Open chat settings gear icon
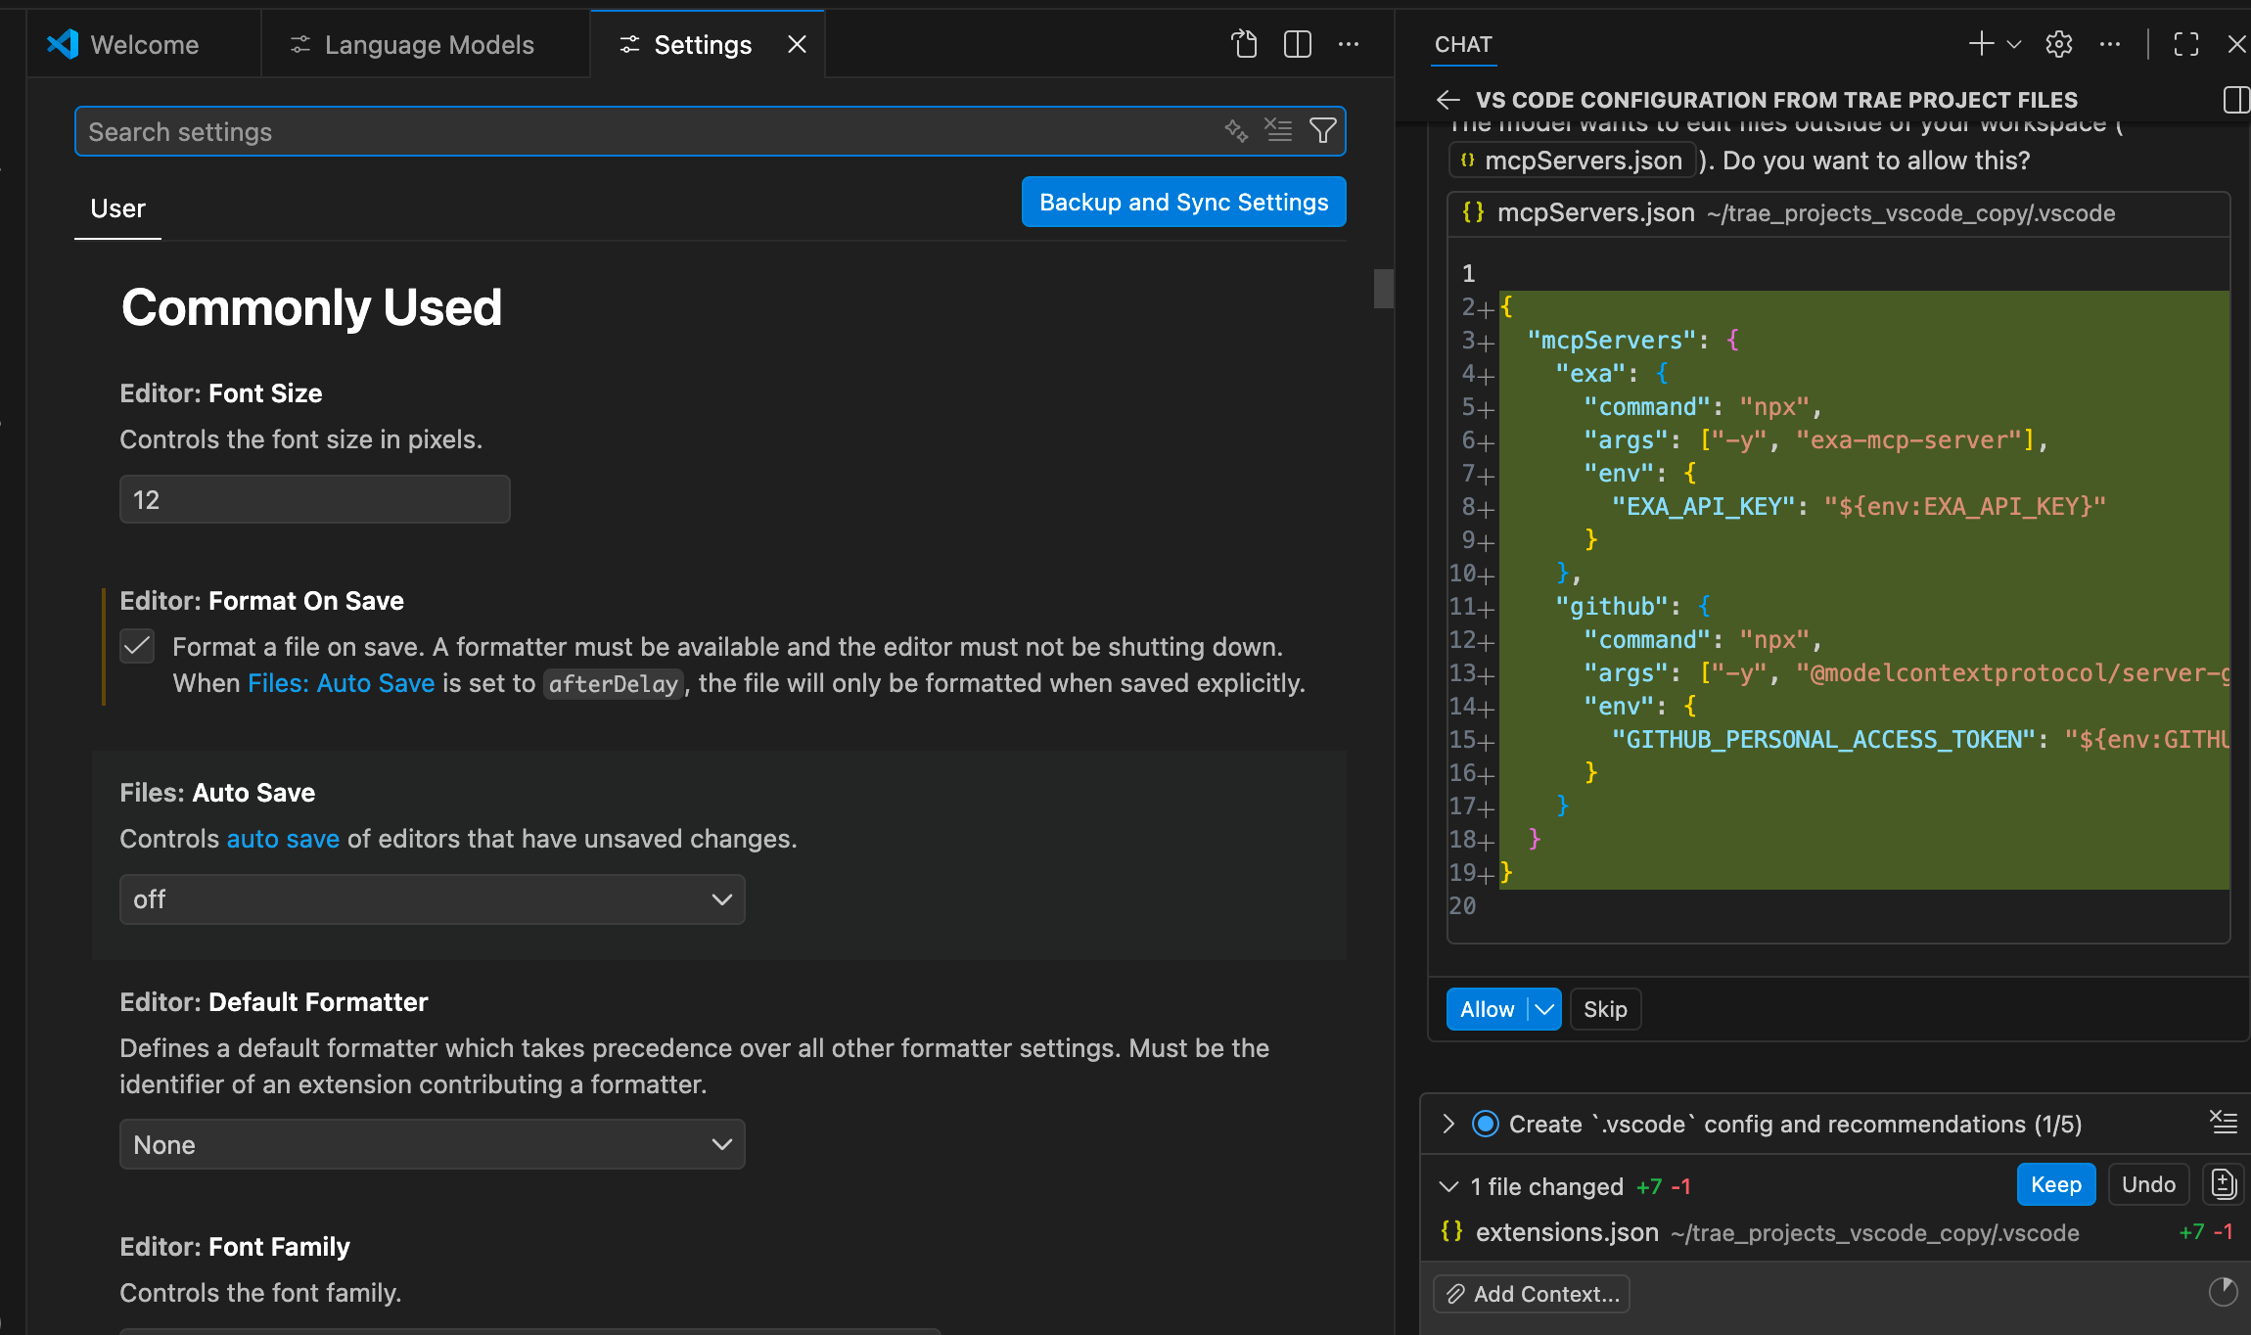 pyautogui.click(x=2058, y=44)
